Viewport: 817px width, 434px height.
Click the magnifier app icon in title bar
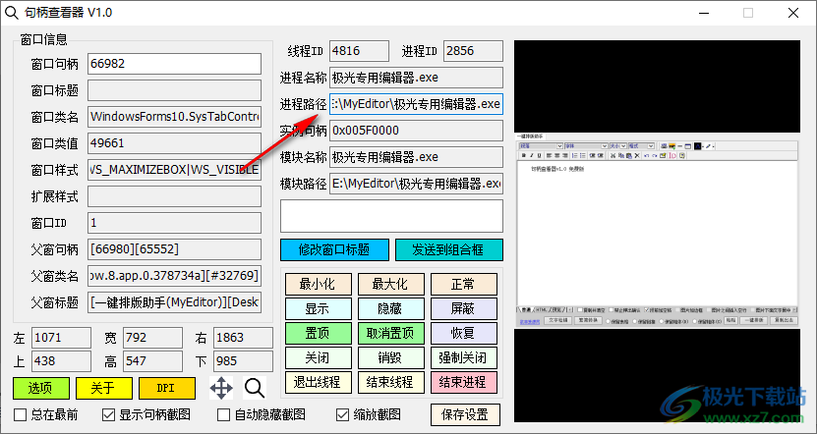12,13
